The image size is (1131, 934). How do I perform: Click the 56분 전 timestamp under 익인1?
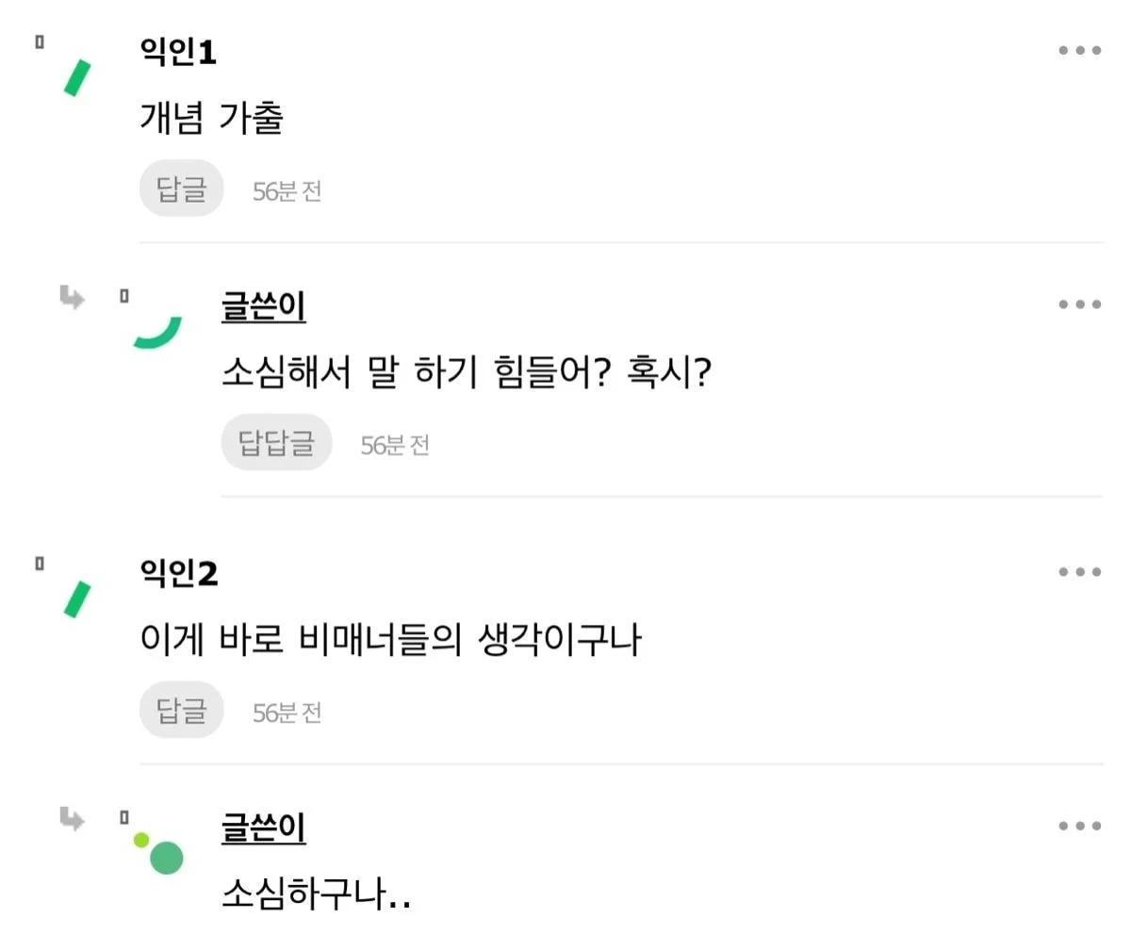[287, 190]
